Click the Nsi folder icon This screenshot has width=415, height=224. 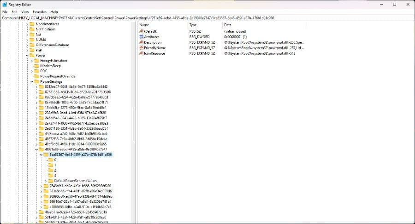pyautogui.click(x=32, y=34)
